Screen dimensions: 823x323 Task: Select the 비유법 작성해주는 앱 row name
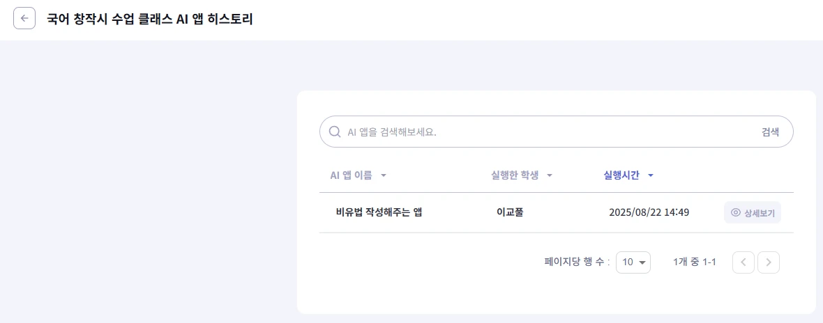point(379,212)
